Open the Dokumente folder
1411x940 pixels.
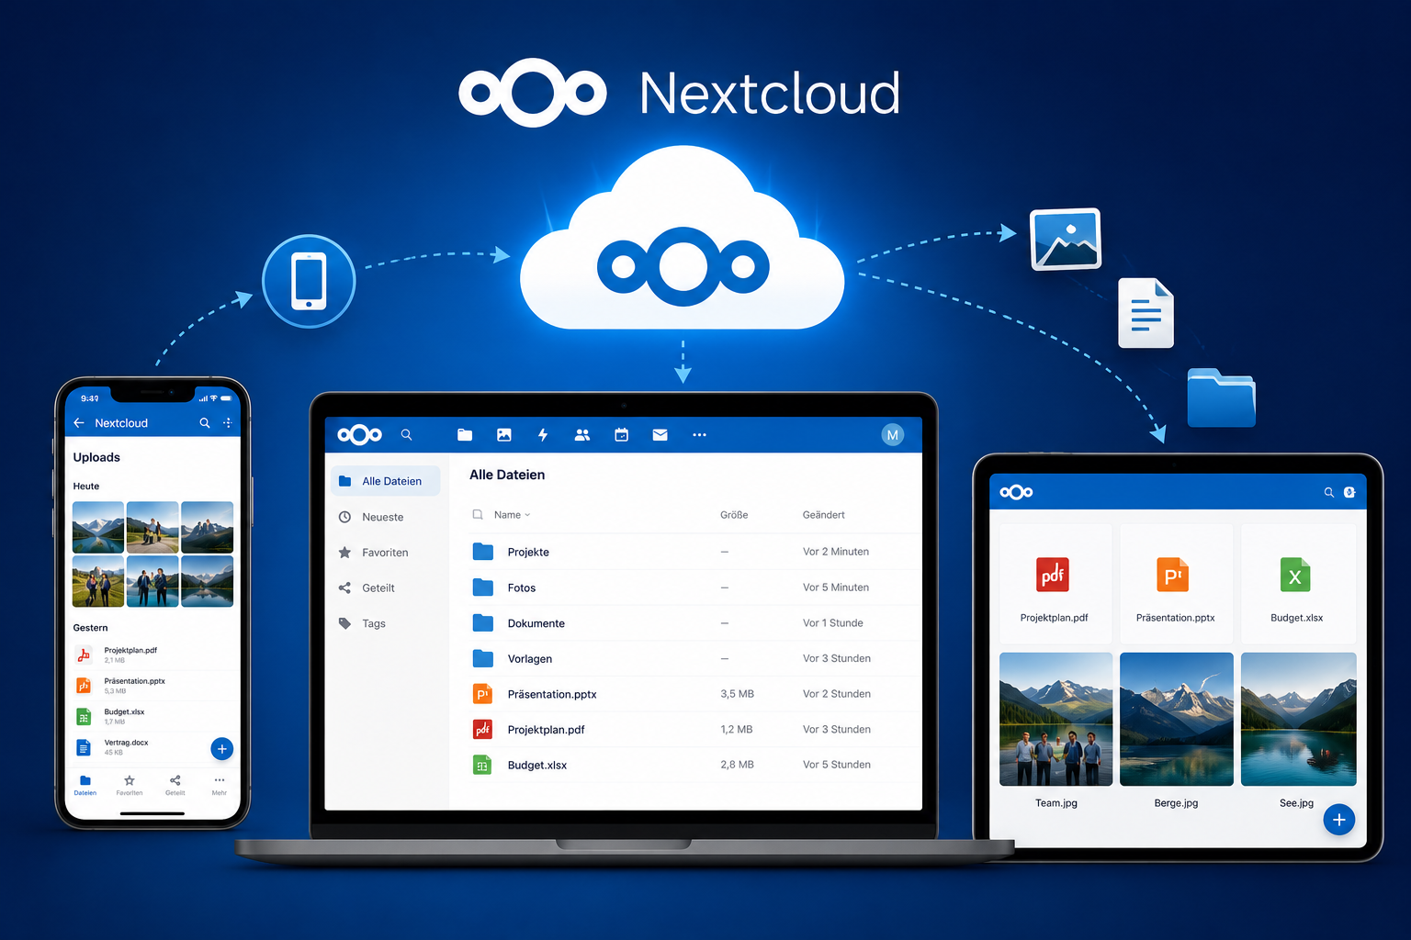(536, 623)
